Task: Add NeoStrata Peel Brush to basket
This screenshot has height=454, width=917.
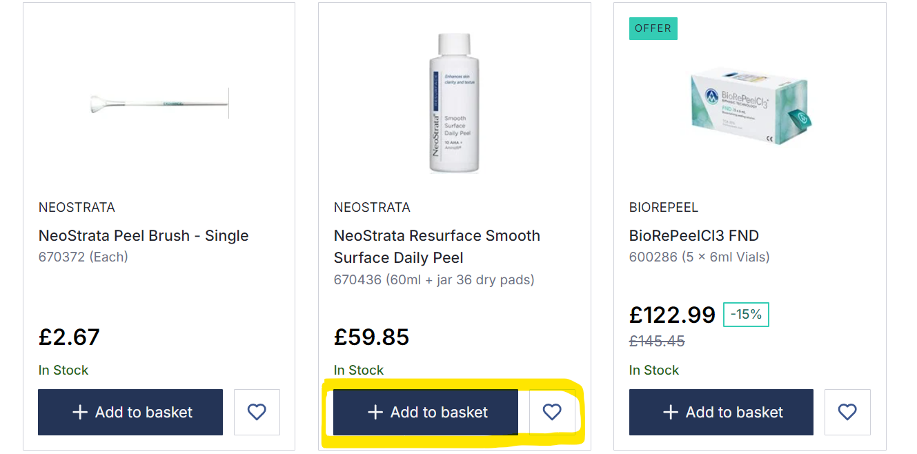Action: click(130, 412)
